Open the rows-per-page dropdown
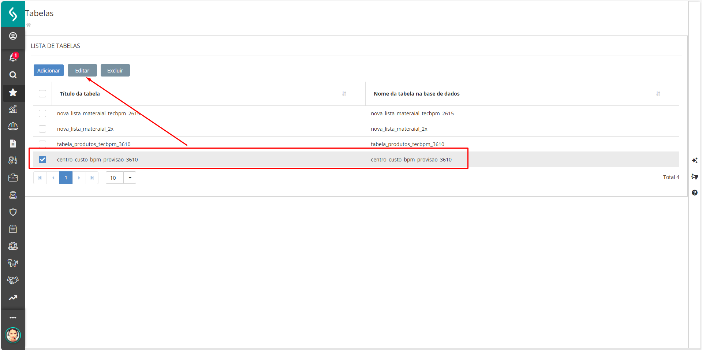 [130, 178]
